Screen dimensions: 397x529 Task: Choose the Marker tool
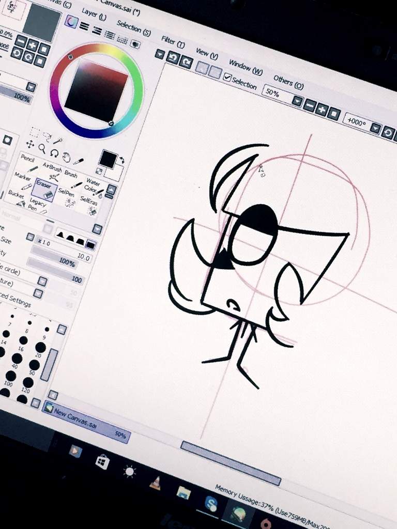tap(24, 180)
